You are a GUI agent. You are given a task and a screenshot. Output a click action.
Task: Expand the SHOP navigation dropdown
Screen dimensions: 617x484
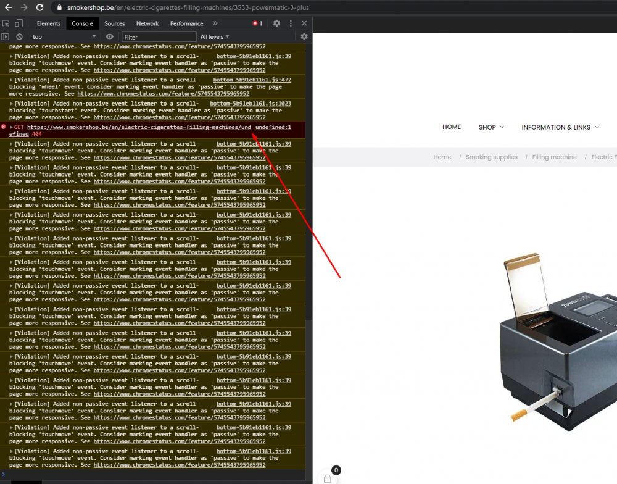coord(491,127)
